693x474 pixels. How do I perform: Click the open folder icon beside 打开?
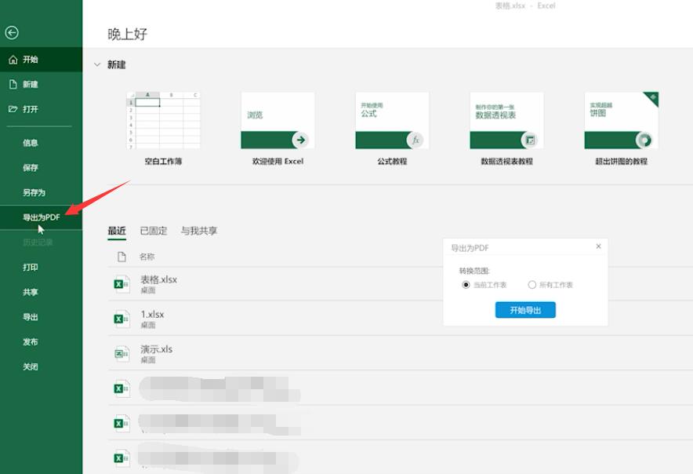pyautogui.click(x=13, y=109)
